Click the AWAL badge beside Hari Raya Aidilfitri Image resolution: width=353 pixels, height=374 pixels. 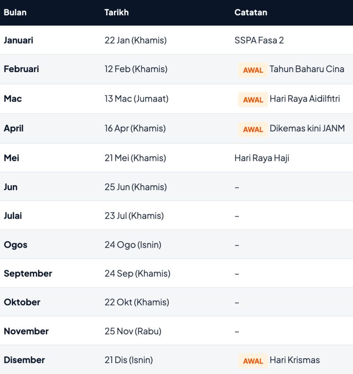point(253,99)
